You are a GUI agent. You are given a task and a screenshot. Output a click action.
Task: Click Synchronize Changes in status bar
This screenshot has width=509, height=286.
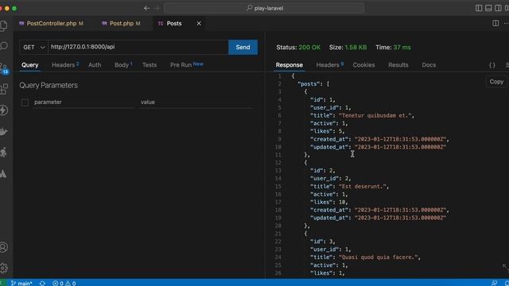pyautogui.click(x=42, y=283)
